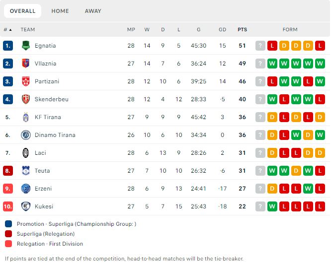Open KF Tirana team badge
332x266 pixels.
(x=26, y=117)
